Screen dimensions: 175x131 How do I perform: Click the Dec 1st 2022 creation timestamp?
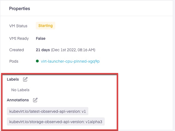[73, 50]
